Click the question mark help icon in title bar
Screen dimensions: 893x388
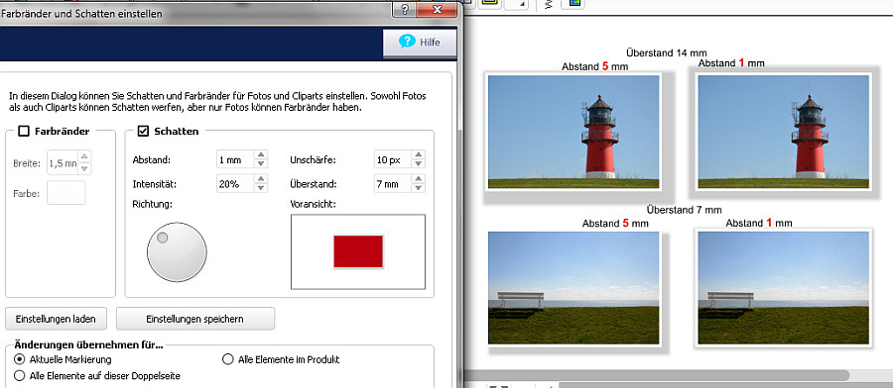point(405,10)
